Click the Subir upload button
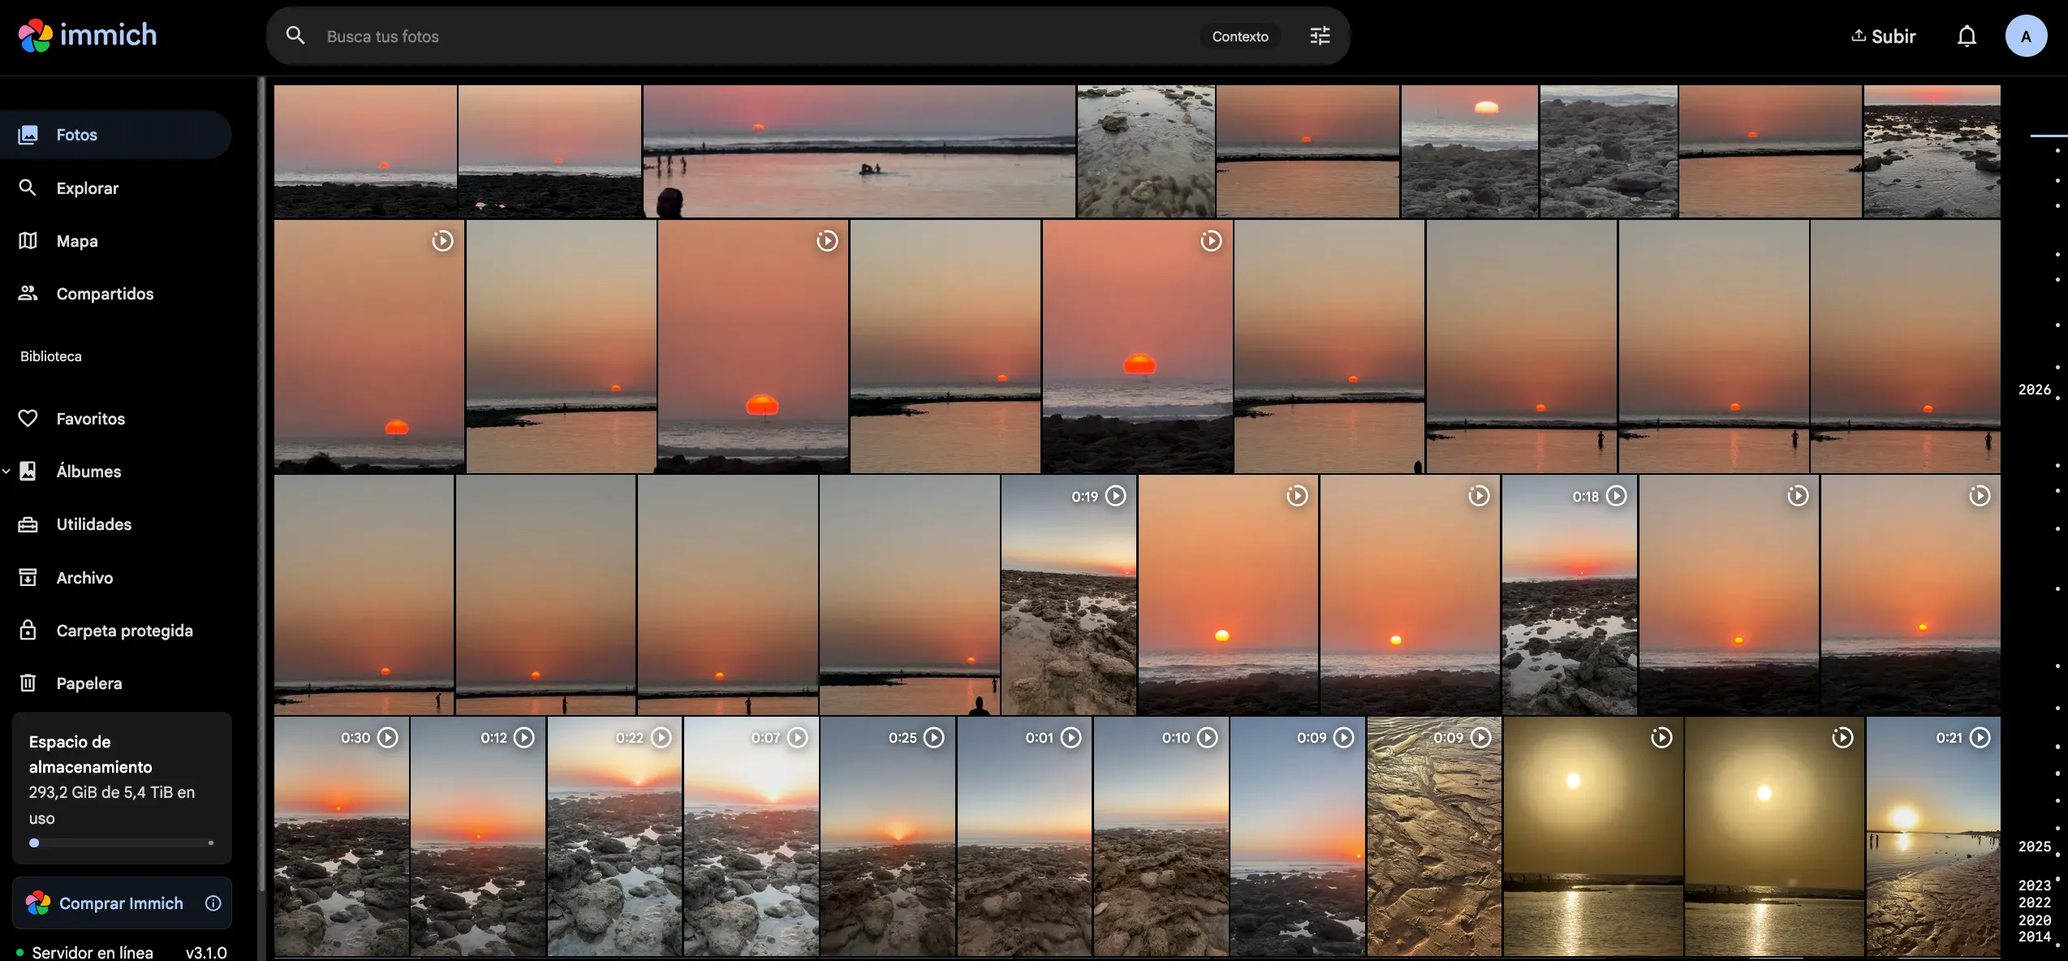Viewport: 2068px width, 961px height. pyautogui.click(x=1883, y=36)
